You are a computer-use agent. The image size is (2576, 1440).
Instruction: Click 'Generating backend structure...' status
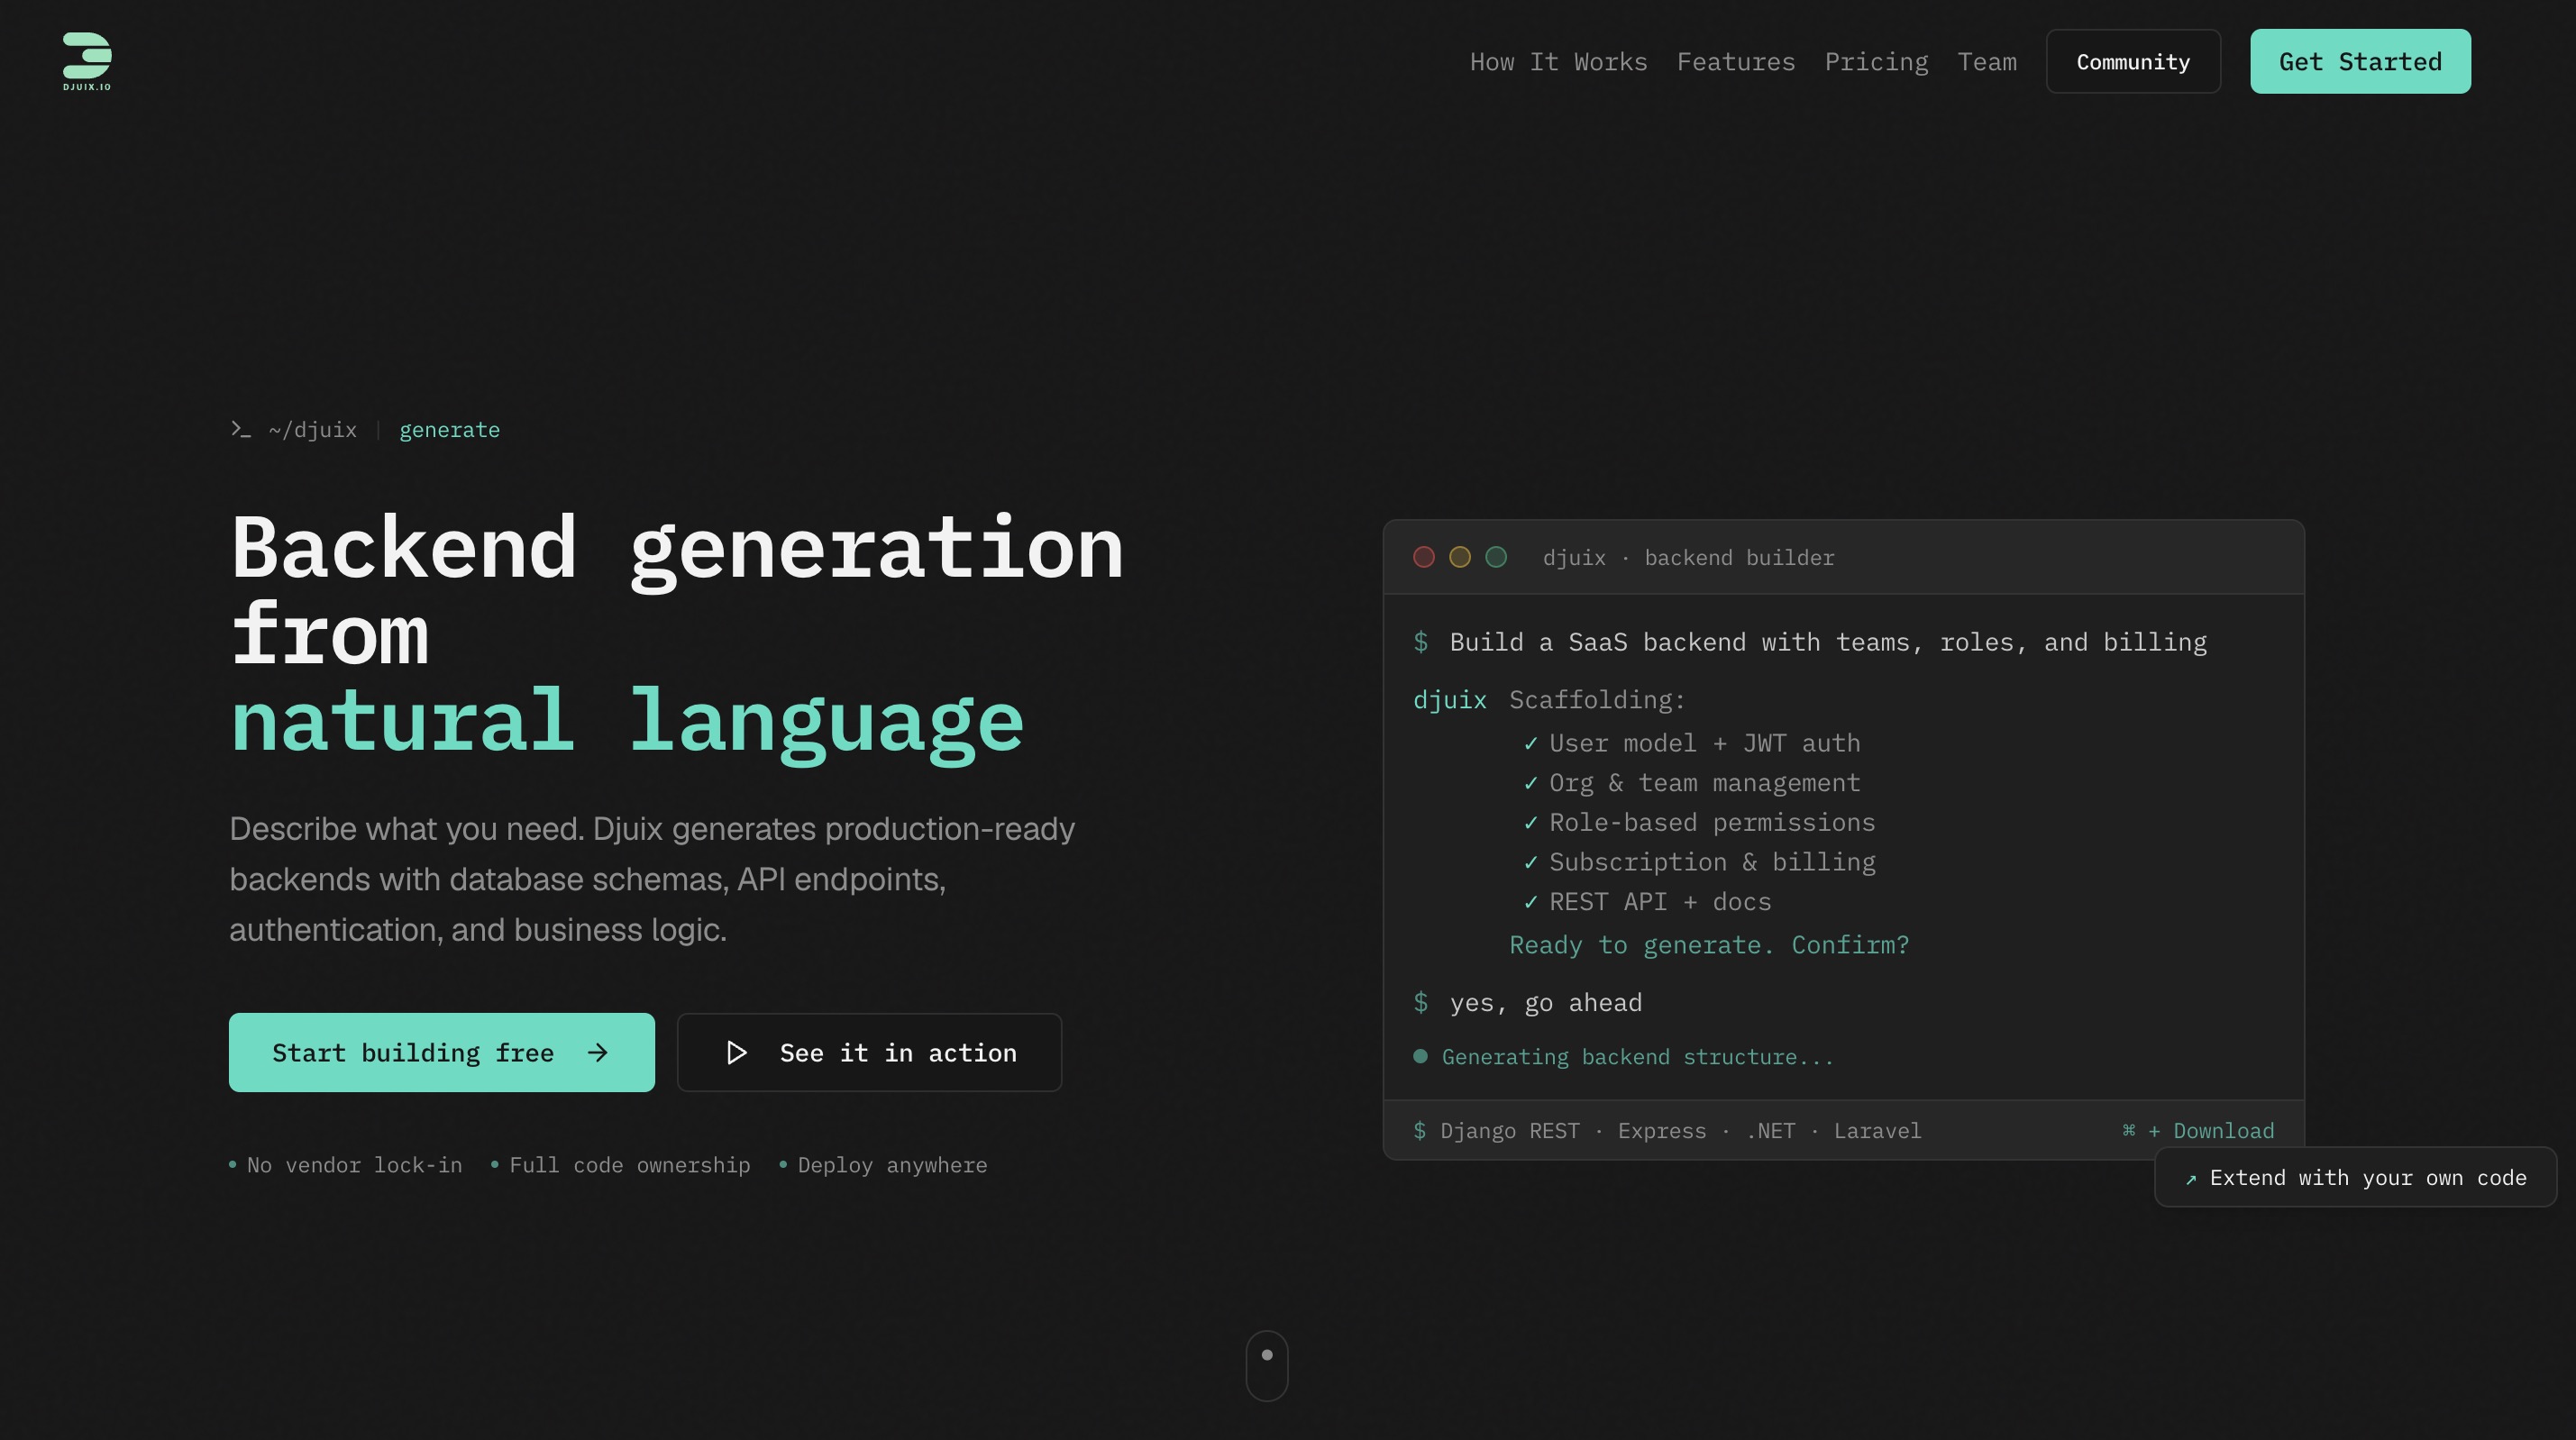point(1638,1057)
